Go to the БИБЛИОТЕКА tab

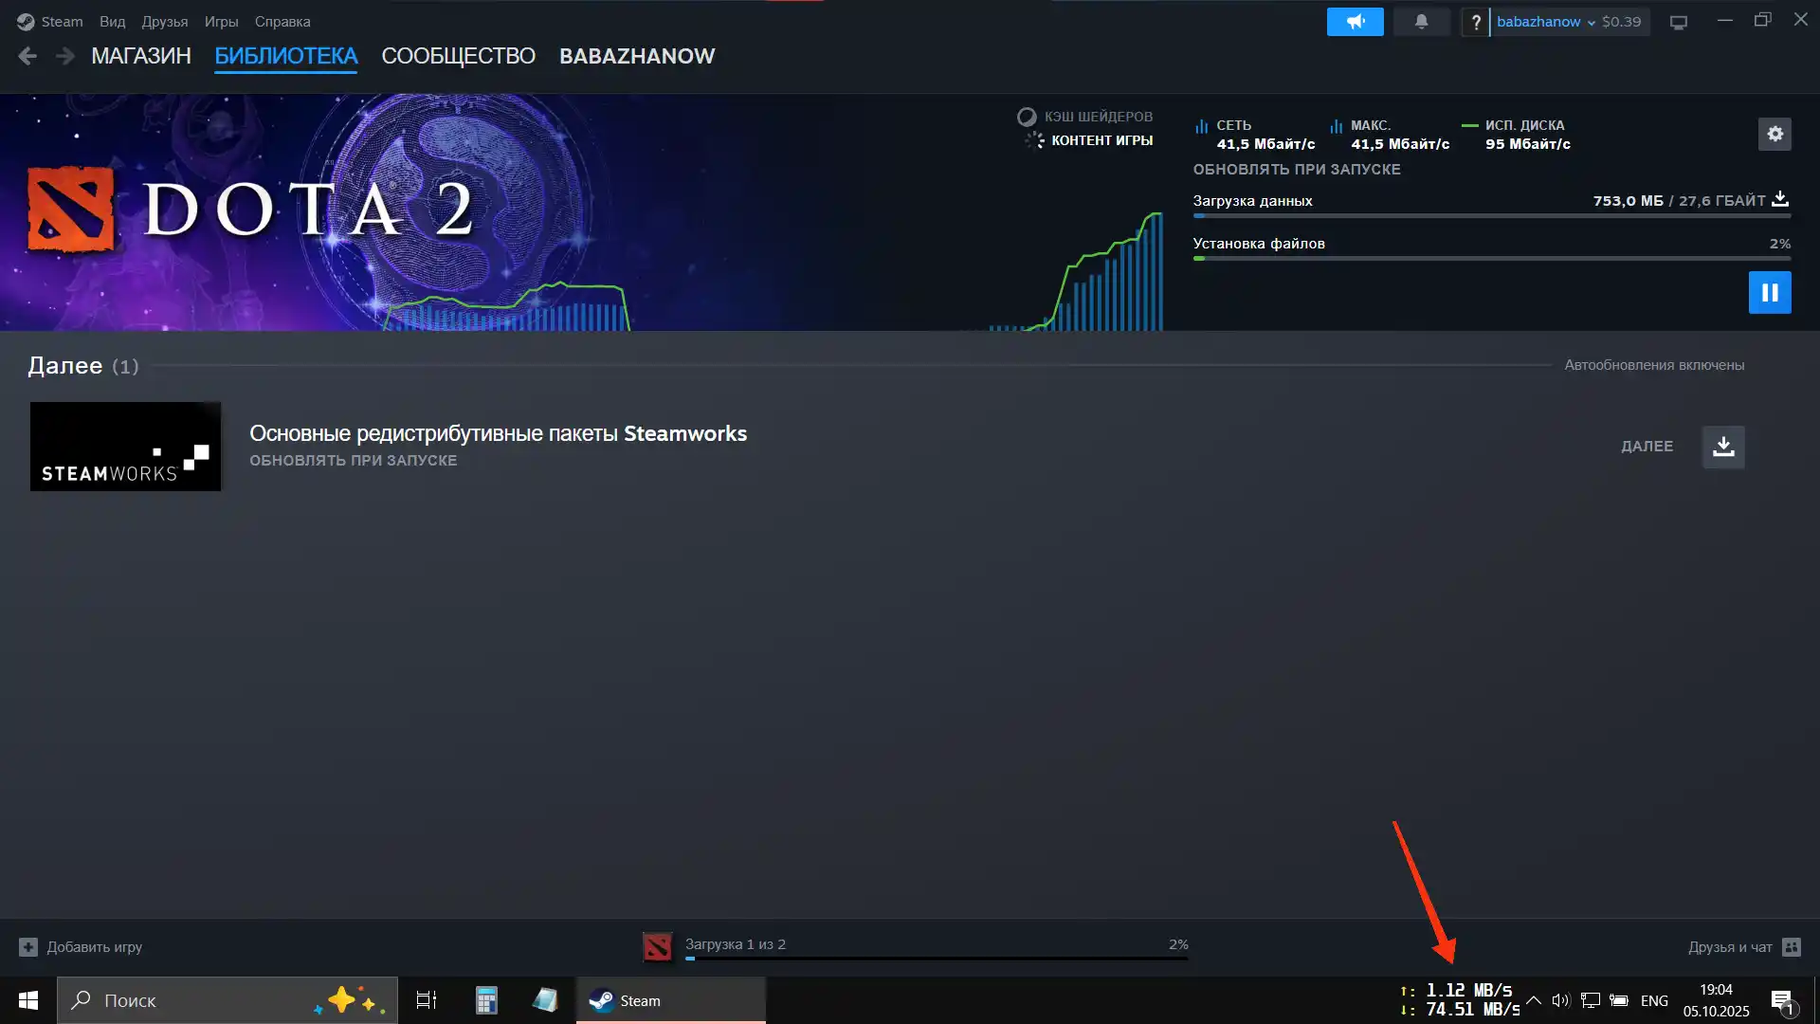click(285, 56)
